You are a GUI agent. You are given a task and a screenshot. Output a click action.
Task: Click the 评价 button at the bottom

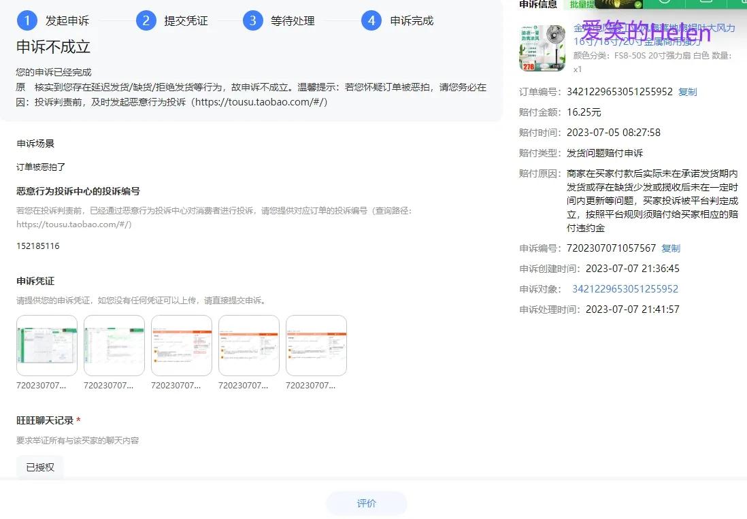click(x=367, y=503)
